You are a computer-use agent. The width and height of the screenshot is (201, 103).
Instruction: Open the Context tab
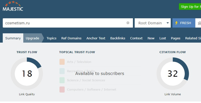point(136,38)
